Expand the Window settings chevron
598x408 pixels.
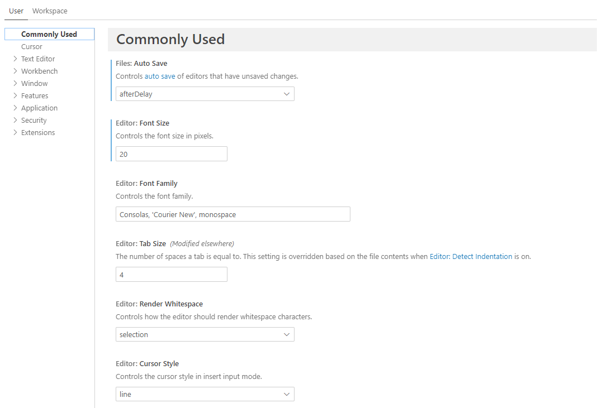[x=15, y=83]
